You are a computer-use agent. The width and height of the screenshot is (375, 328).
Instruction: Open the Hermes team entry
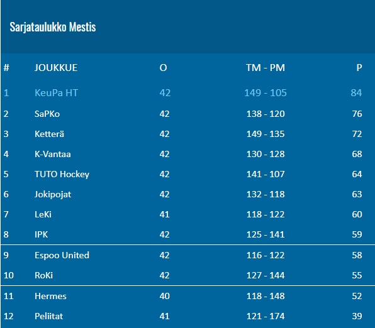coord(50,296)
